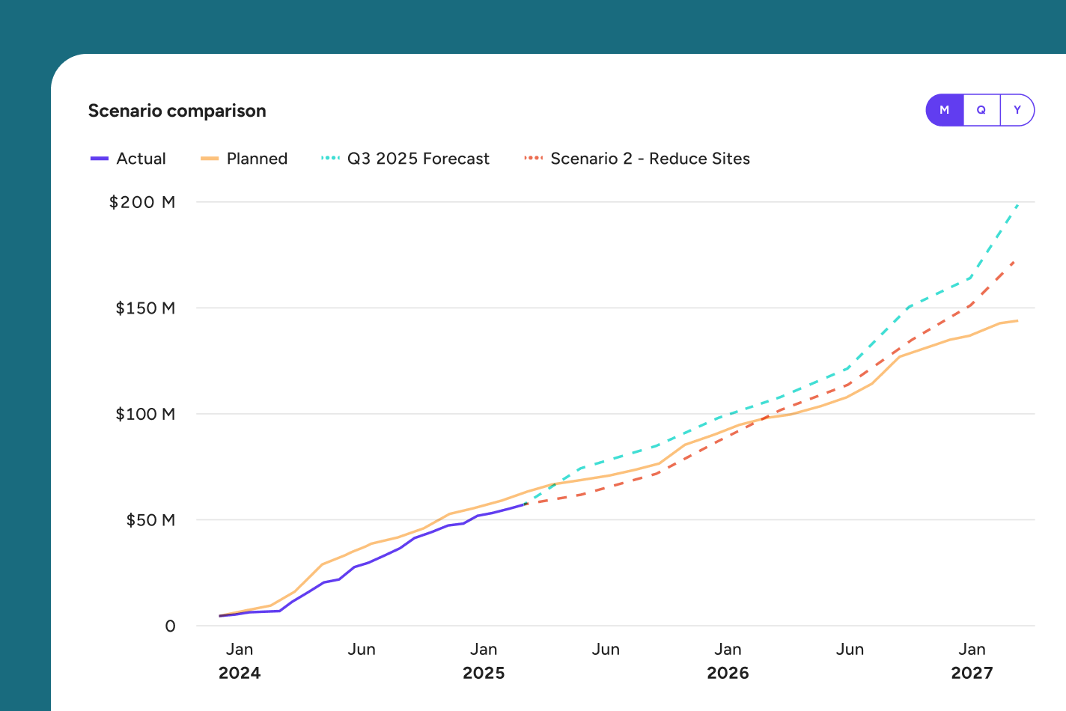The width and height of the screenshot is (1066, 711).
Task: Click the red dotted Scenario 2 legend swatch
Action: coord(534,159)
